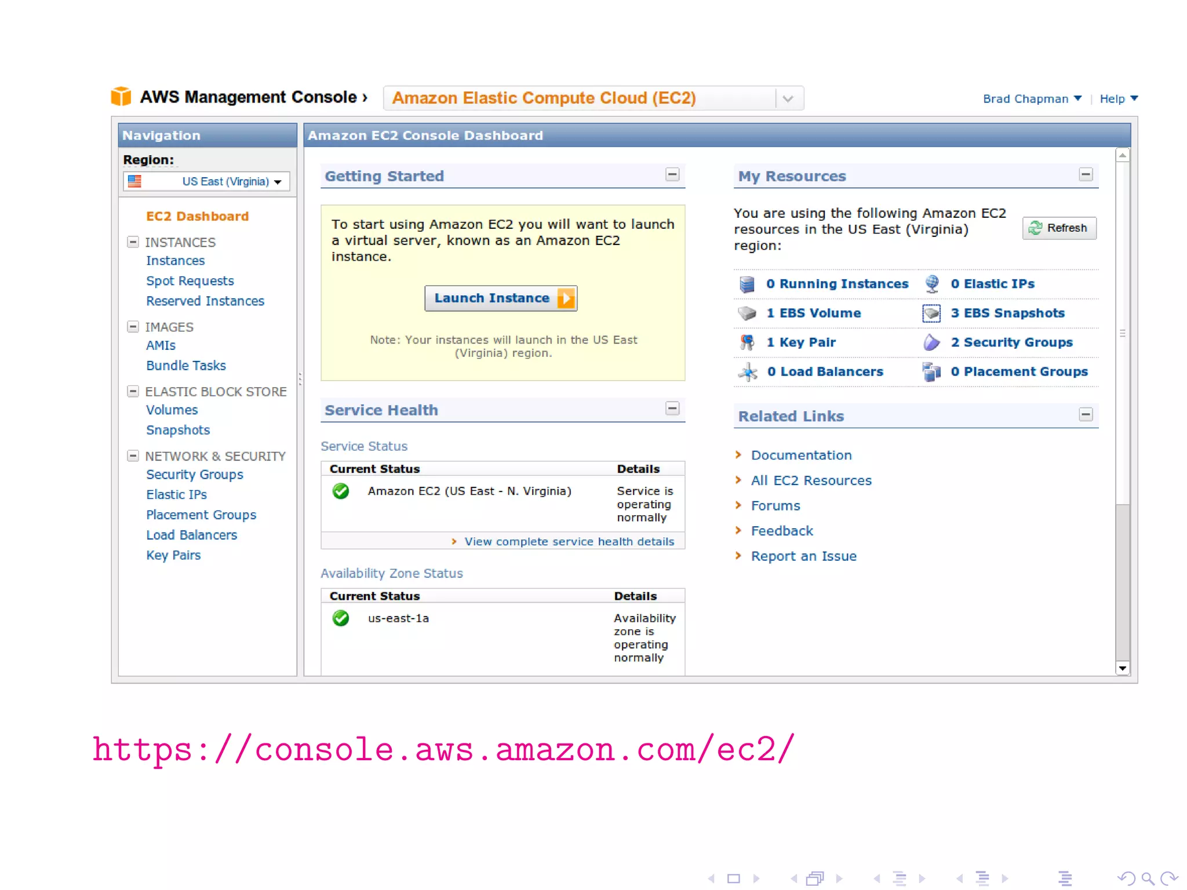
Task: Collapse the NETWORK & SECURITY section
Action: (133, 455)
